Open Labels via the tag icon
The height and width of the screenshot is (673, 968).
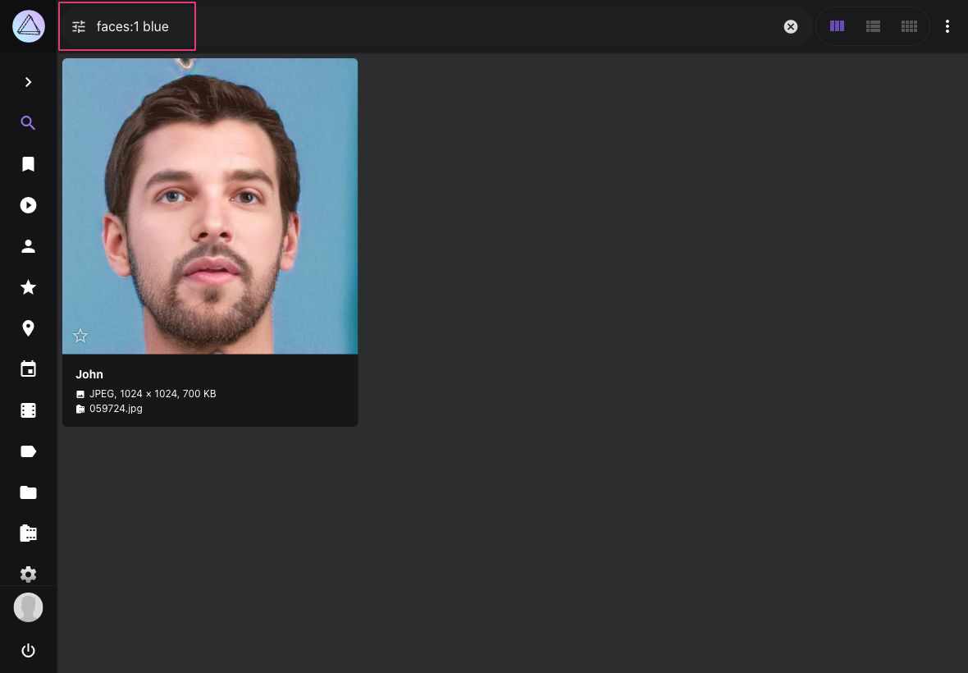coord(29,451)
